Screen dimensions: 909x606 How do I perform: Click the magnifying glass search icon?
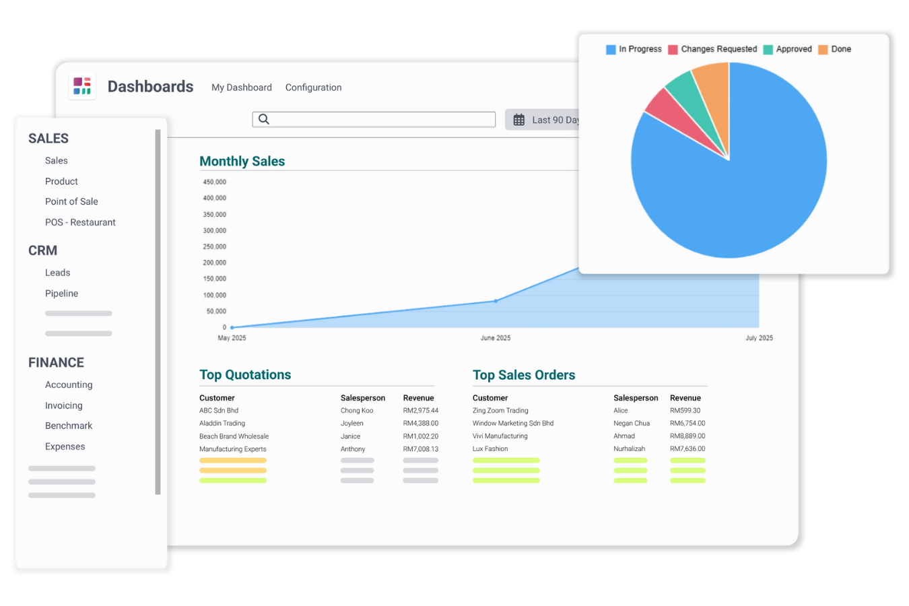click(x=264, y=119)
